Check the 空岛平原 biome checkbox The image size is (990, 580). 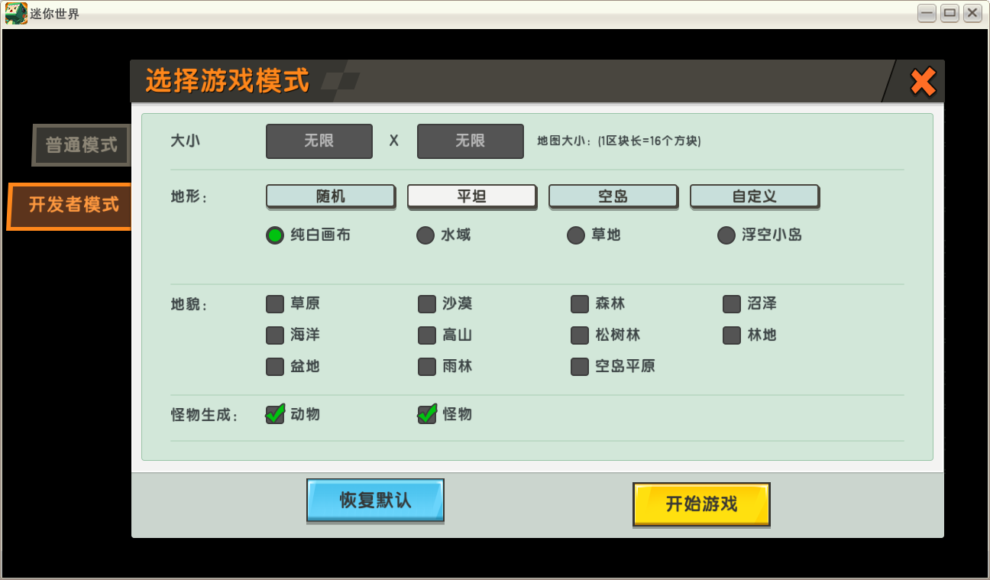click(x=580, y=367)
